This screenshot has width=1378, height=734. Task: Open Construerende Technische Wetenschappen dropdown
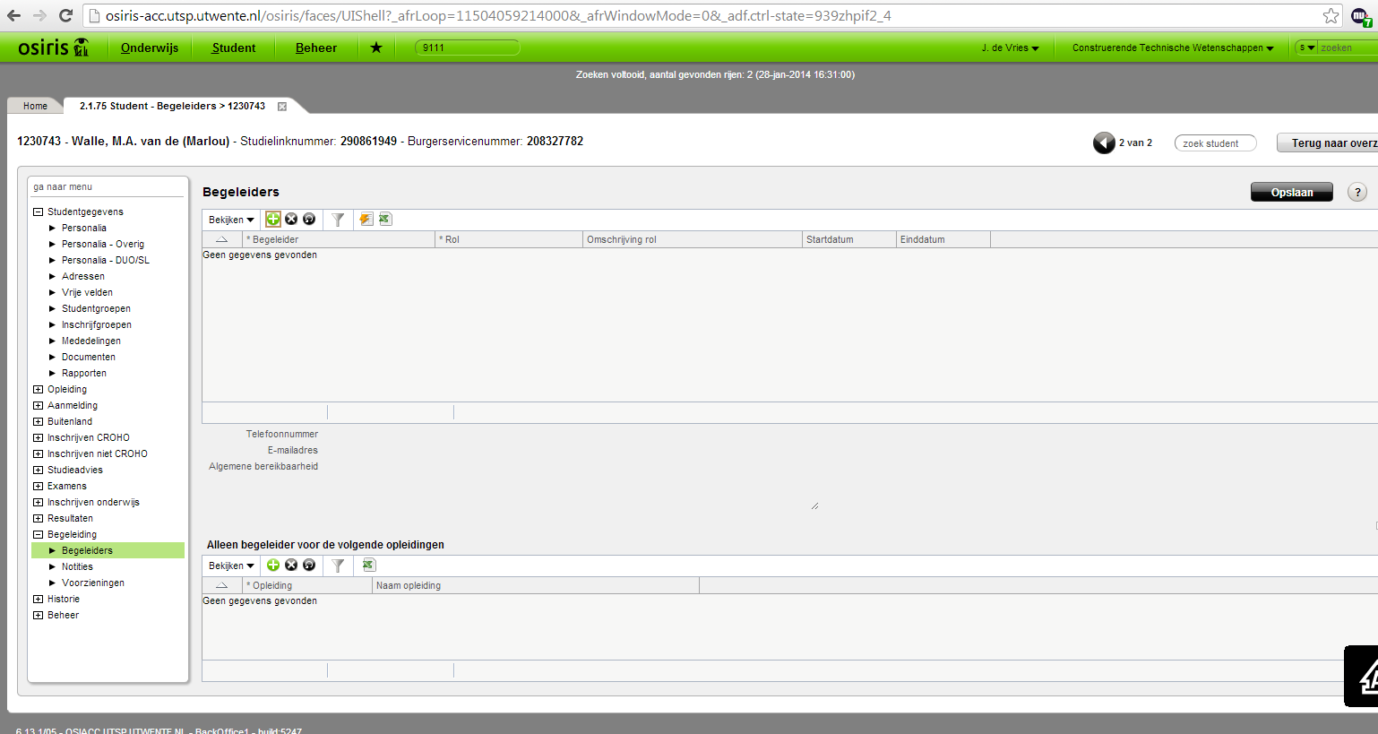coord(1173,48)
